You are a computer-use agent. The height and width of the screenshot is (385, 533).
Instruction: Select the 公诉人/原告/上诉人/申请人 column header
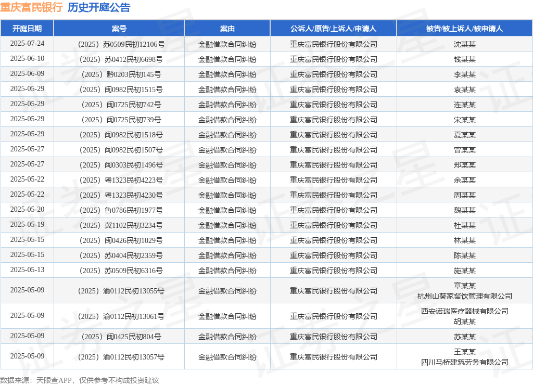pos(333,29)
